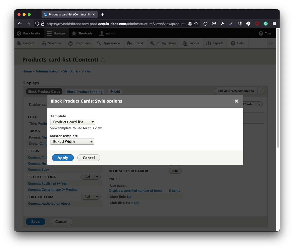Apply the style options changes

[x=63, y=158]
